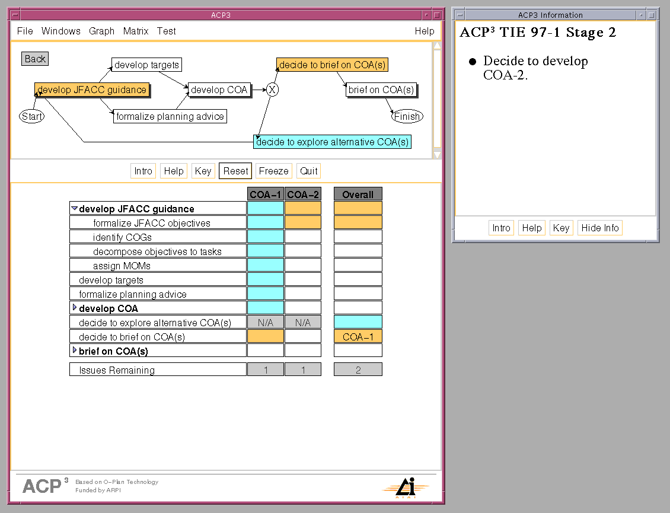Click the graph panel's scroll down arrow
The height and width of the screenshot is (513, 670).
pos(437,155)
